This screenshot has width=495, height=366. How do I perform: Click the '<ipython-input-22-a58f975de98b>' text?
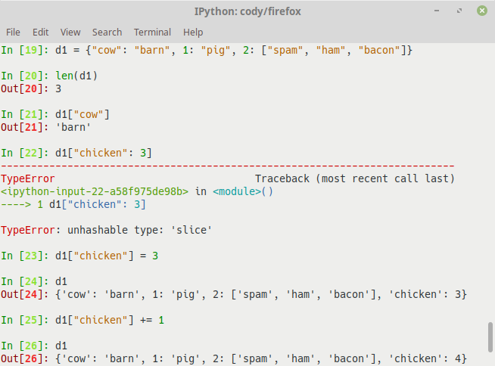pos(95,191)
